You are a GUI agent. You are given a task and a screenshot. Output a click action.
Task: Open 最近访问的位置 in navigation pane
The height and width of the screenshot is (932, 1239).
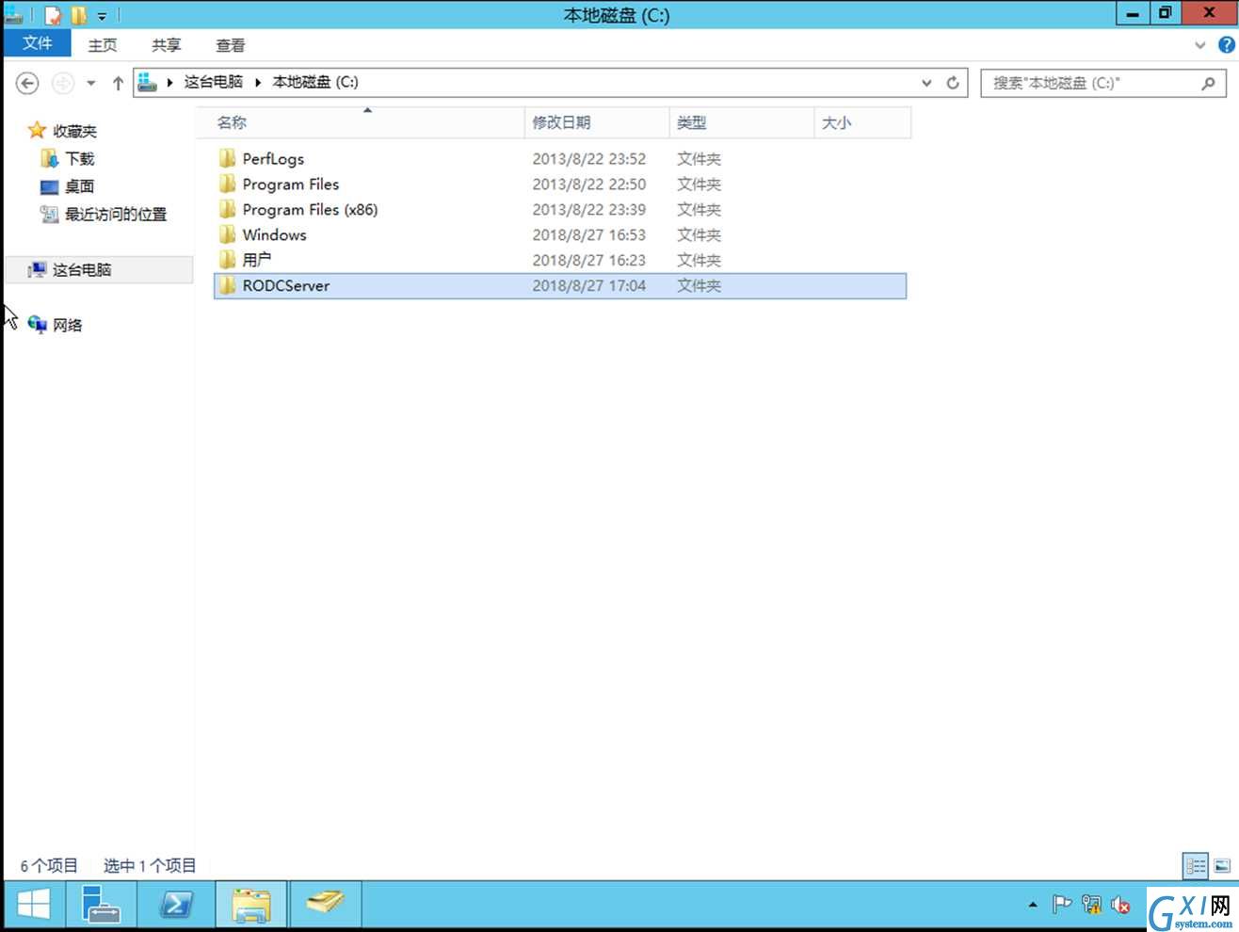coord(116,214)
